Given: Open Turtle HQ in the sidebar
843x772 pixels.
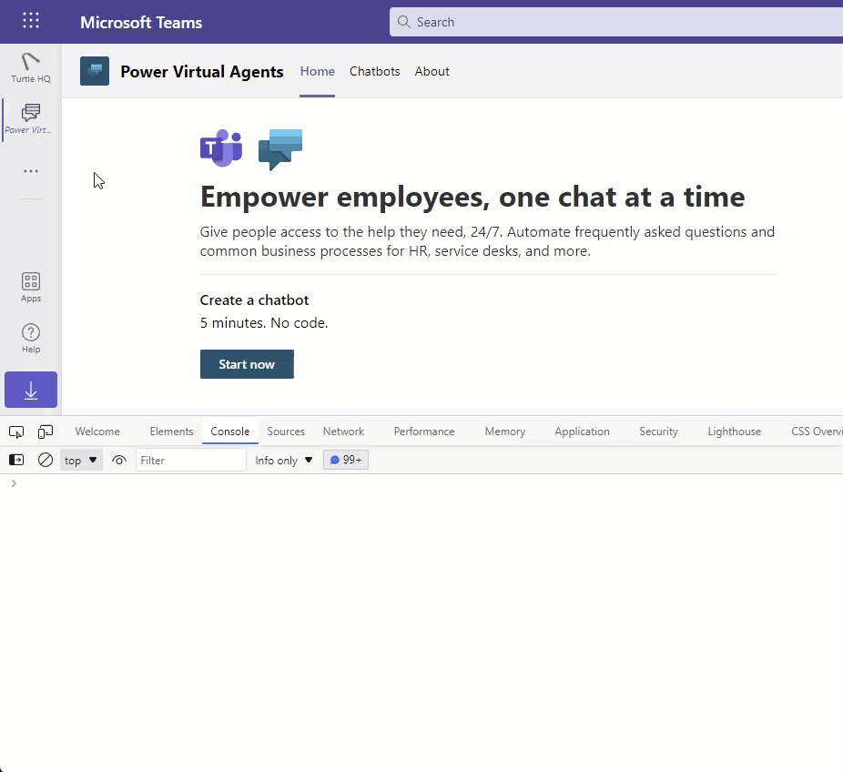Looking at the screenshot, I should pyautogui.click(x=31, y=67).
